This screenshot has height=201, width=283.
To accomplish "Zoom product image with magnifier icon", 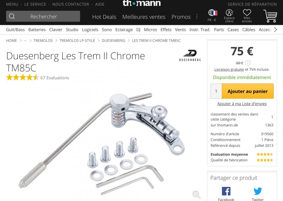I will [196, 194].
